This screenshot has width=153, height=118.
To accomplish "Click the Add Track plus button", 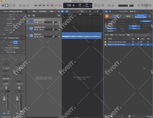I will click(29, 16).
